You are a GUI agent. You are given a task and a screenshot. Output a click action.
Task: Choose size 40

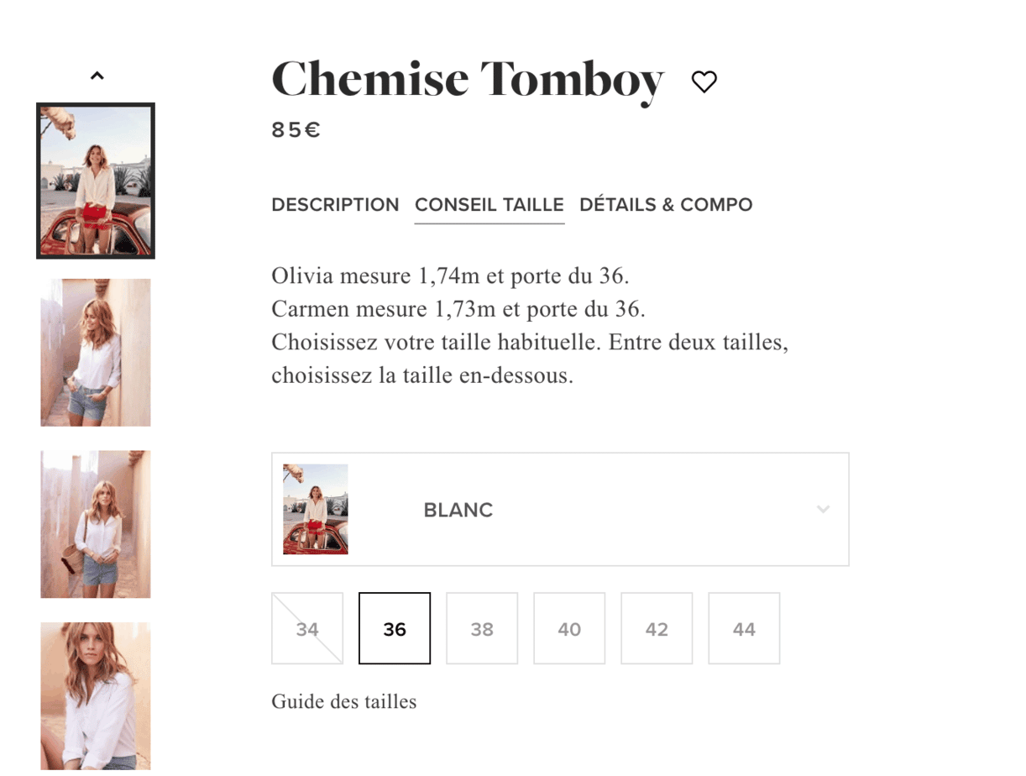tap(569, 629)
